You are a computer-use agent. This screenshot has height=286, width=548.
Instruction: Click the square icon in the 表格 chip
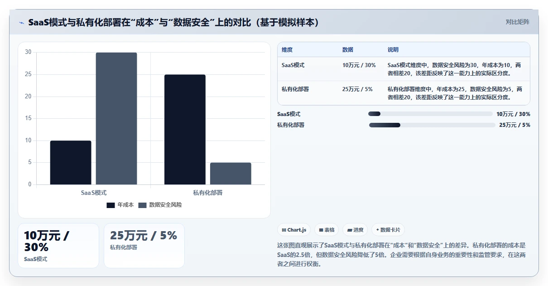321,230
